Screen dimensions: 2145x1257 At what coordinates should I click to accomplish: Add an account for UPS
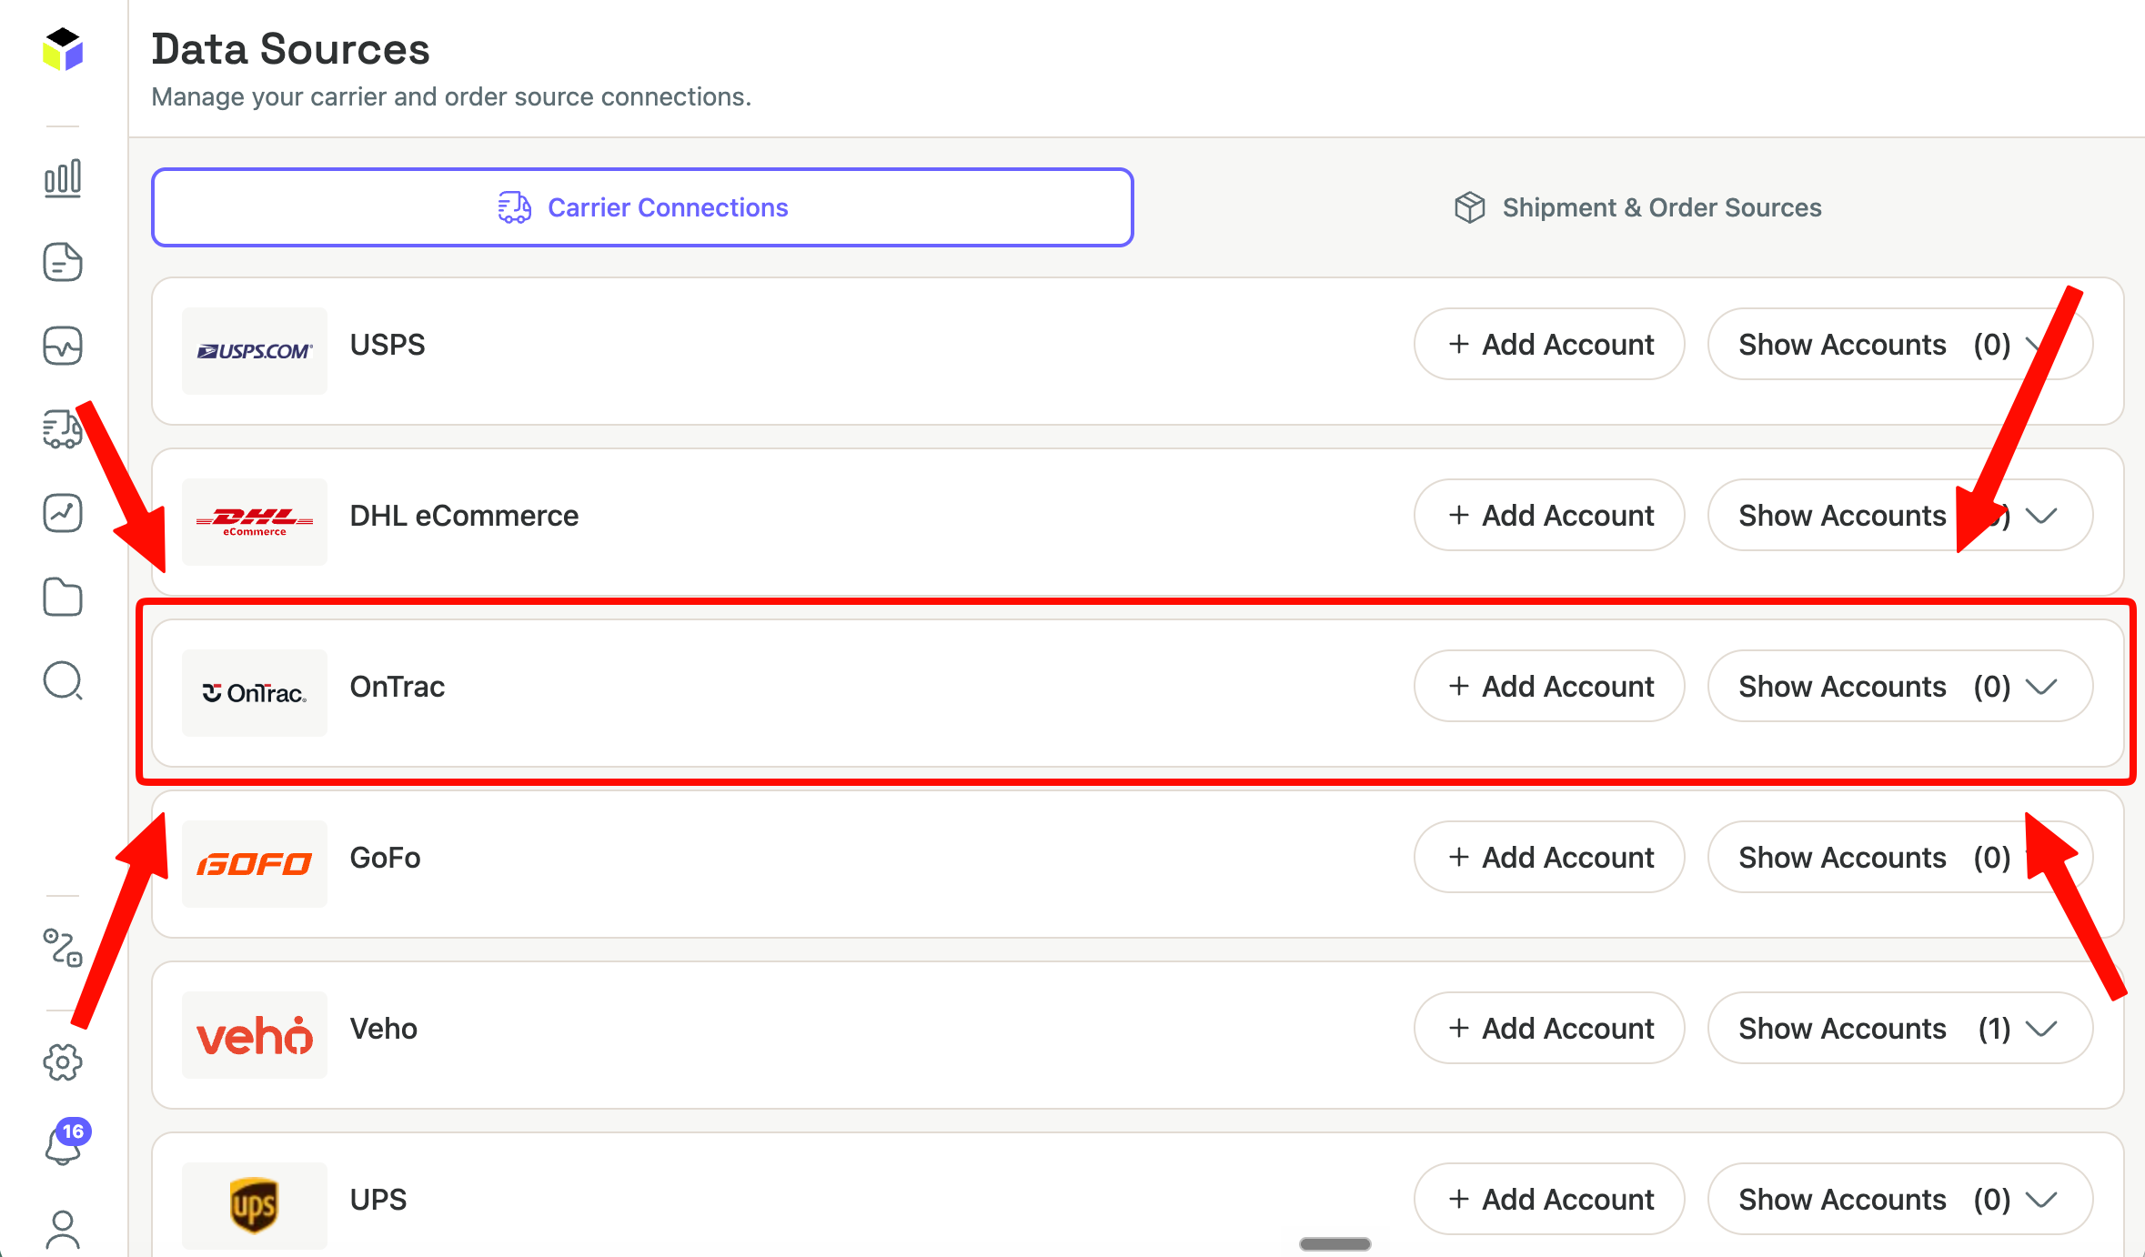(1549, 1199)
